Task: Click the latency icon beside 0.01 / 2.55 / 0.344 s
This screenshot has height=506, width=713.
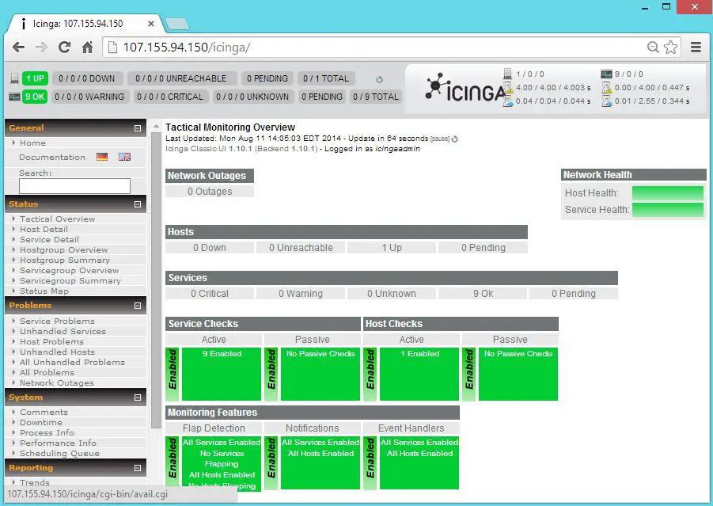Action: [607, 101]
